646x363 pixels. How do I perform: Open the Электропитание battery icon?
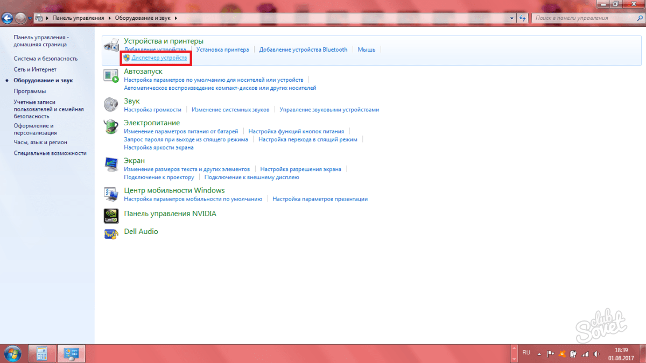pos(111,127)
